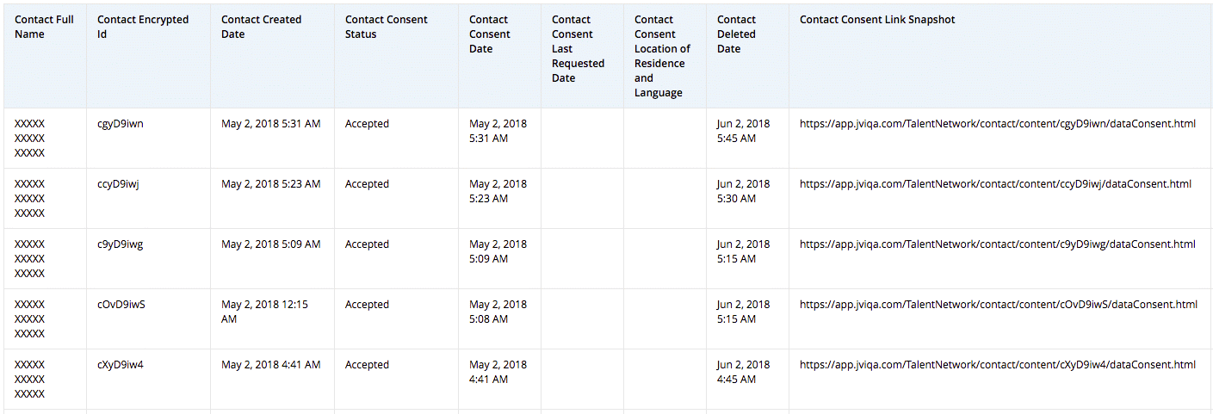Open the c9yD9iwg dataConsent.html link
The image size is (1213, 414).
(997, 244)
